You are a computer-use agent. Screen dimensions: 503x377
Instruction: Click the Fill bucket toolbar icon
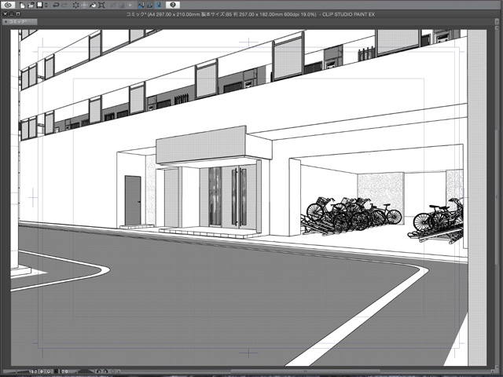point(93,5)
